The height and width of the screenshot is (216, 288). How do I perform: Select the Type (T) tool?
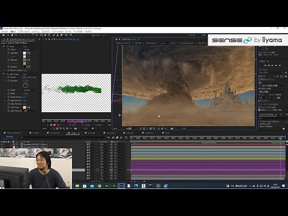pos(49,35)
